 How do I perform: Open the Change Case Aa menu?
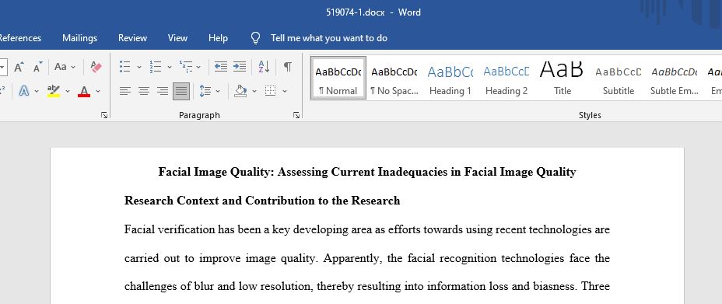[x=65, y=67]
